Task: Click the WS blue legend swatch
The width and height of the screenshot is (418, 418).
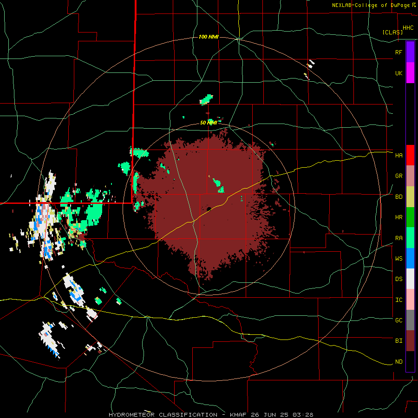Action: pyautogui.click(x=410, y=258)
